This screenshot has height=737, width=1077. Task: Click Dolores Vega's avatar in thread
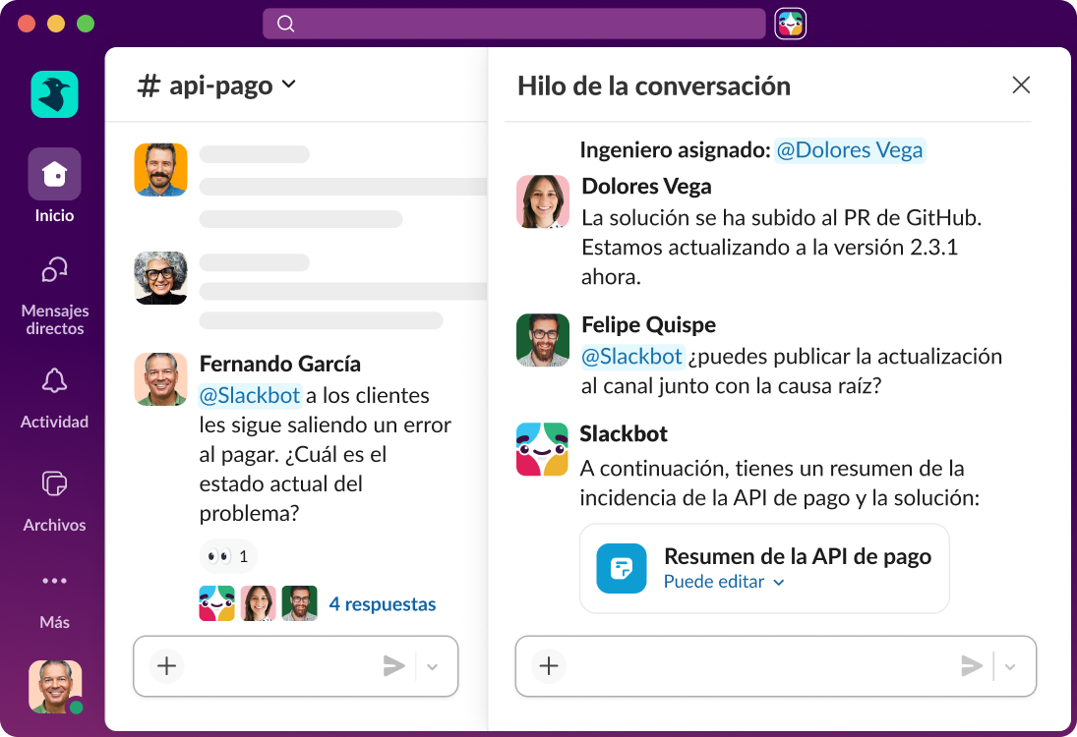point(543,201)
